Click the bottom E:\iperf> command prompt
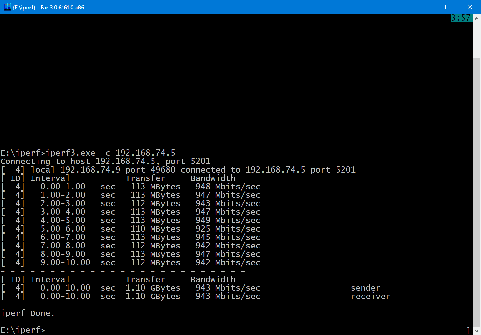 [23, 330]
